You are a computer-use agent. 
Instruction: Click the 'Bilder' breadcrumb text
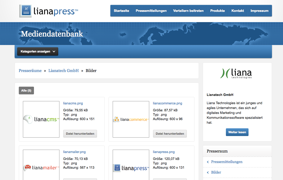coord(91,70)
